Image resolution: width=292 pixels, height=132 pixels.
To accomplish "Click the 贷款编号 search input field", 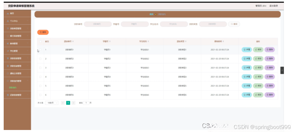I will [98, 24].
